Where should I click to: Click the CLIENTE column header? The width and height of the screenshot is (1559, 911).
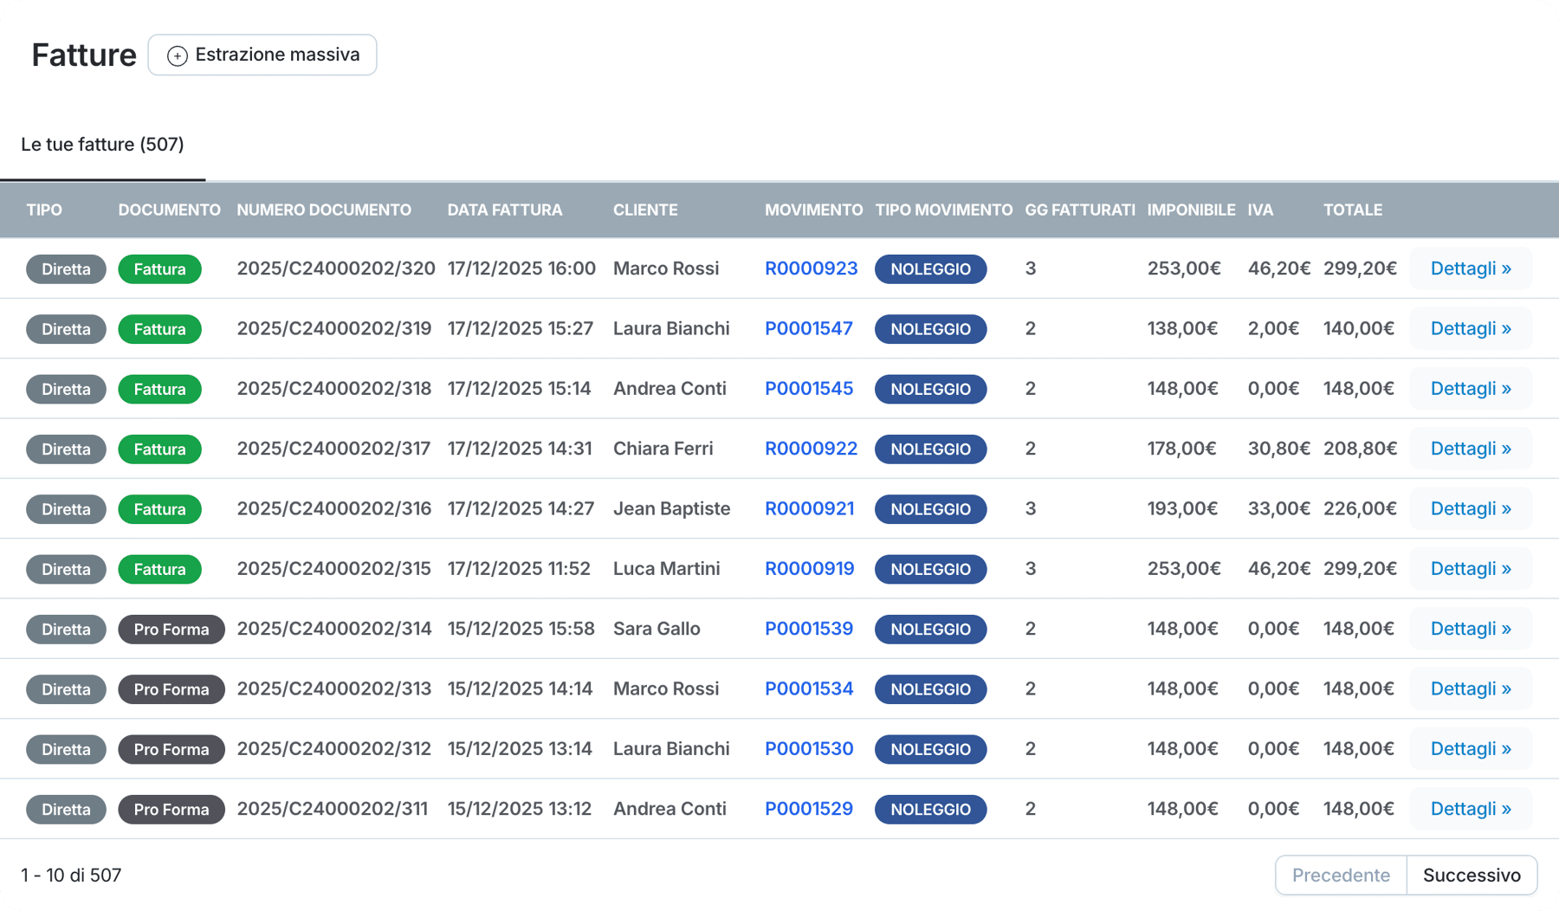(x=645, y=210)
